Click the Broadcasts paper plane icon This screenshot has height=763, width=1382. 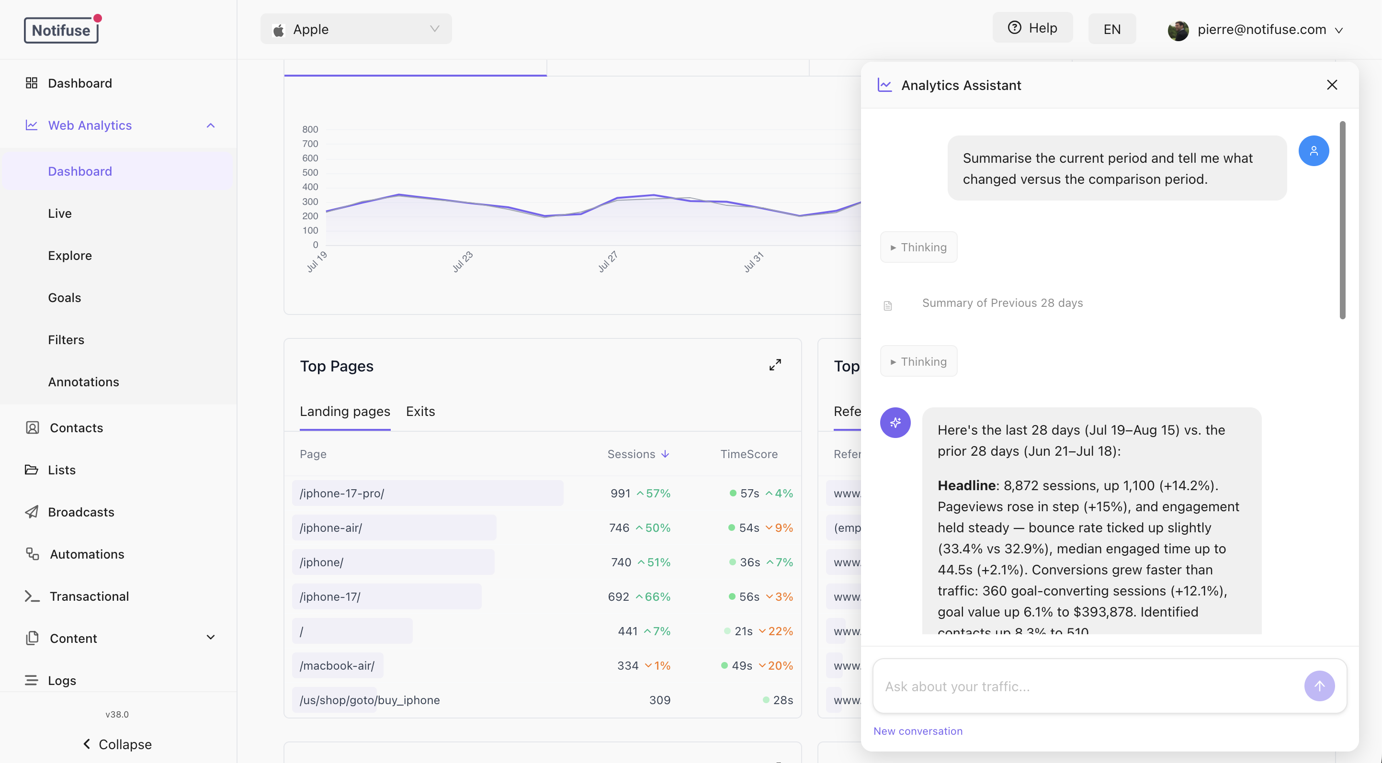coord(32,512)
